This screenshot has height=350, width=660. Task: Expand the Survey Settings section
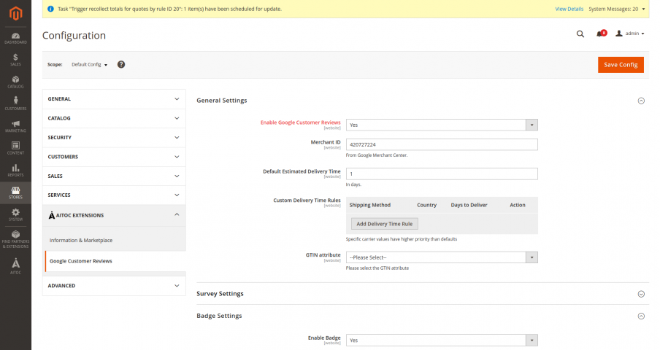(x=641, y=294)
